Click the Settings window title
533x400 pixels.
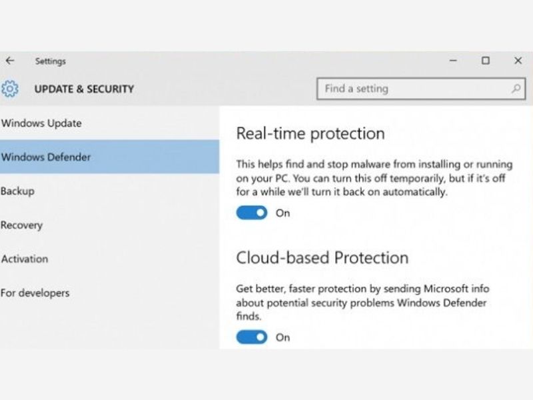pos(51,61)
